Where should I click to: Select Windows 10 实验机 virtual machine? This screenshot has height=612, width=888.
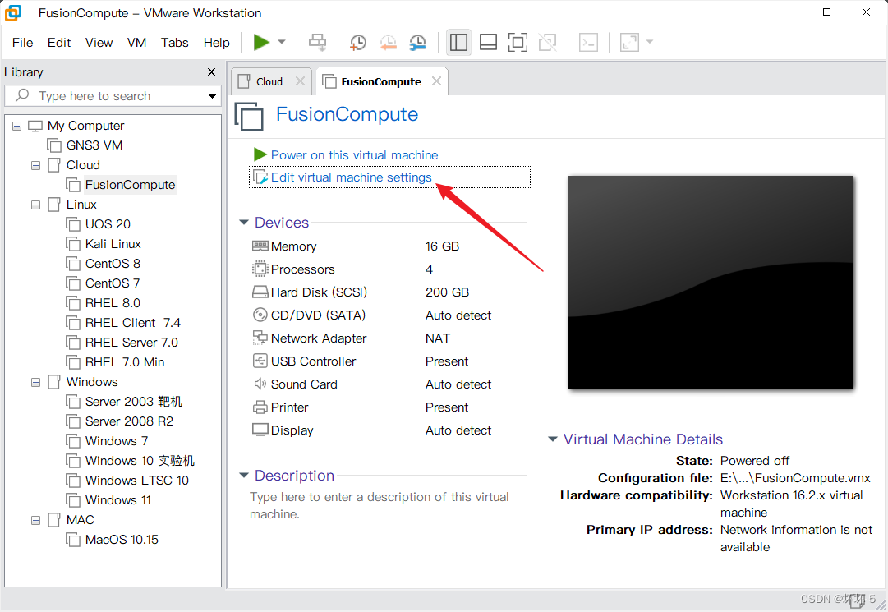click(140, 461)
